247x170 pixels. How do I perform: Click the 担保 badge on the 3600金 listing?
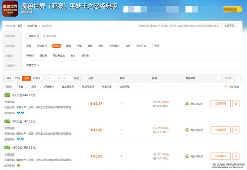(x=7, y=121)
